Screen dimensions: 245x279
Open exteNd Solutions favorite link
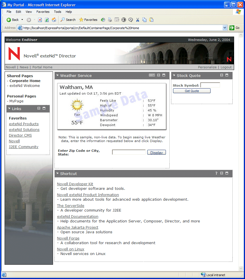(x=24, y=129)
